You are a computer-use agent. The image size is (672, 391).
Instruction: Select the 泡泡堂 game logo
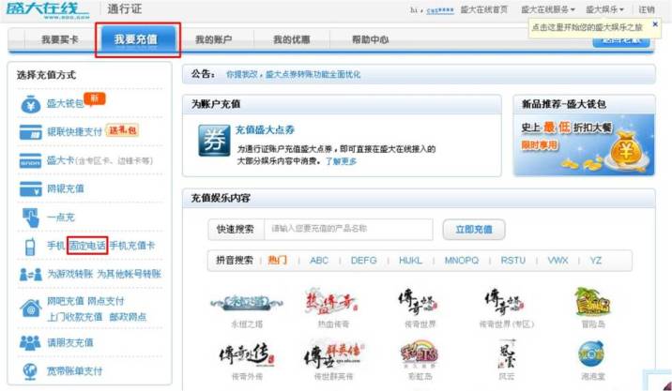point(591,353)
